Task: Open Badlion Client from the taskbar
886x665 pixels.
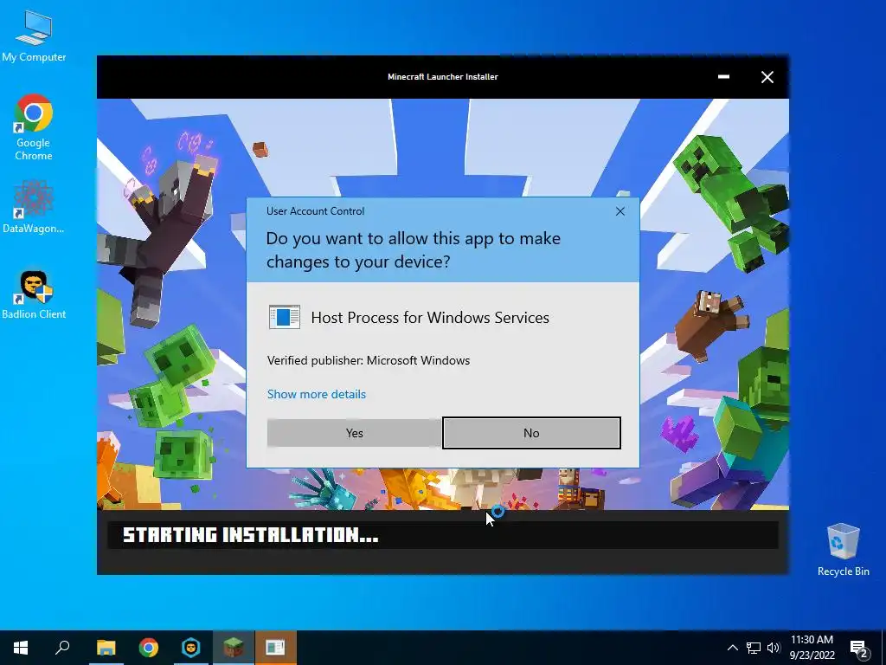Action: (191, 648)
